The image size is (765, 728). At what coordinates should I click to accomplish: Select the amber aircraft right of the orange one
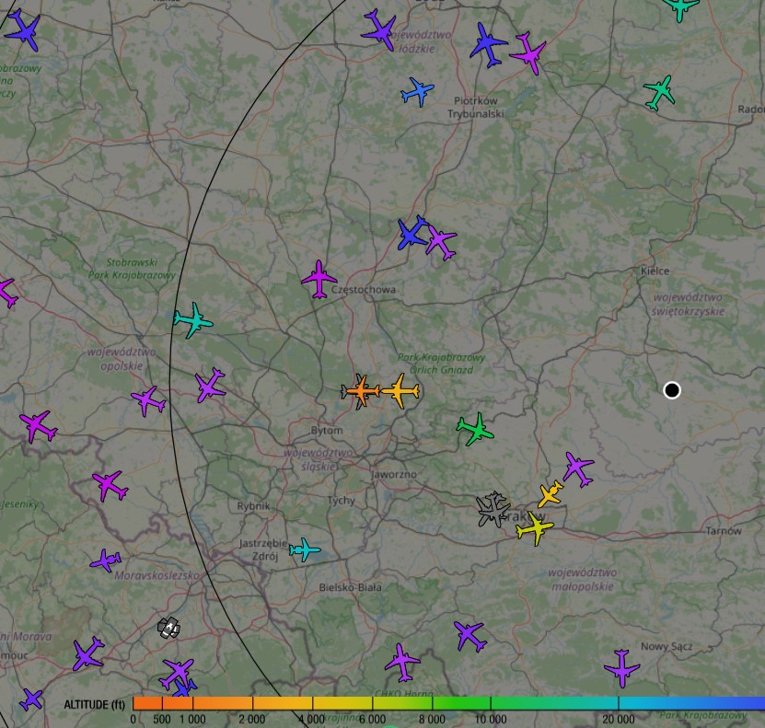pos(400,391)
